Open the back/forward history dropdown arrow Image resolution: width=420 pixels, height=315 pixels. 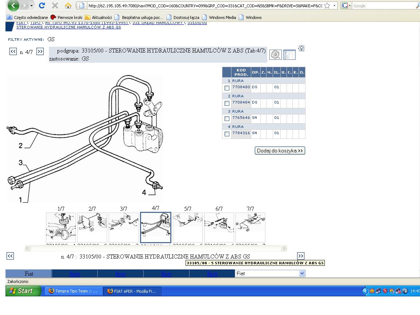pyautogui.click(x=31, y=5)
